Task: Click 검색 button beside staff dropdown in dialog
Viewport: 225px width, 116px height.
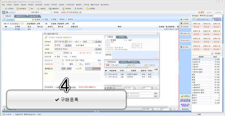Action: tap(98, 42)
